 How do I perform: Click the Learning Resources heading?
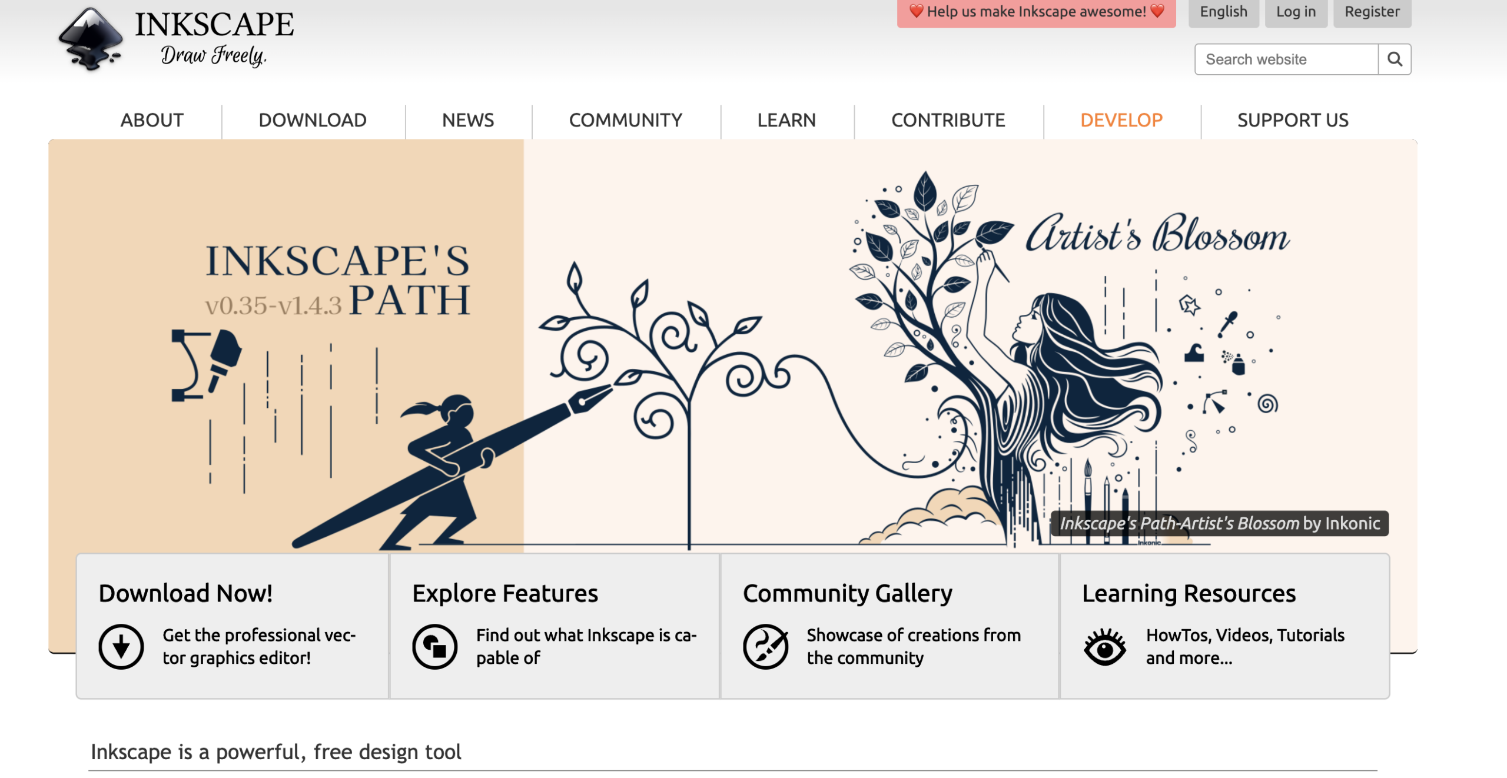click(1189, 593)
